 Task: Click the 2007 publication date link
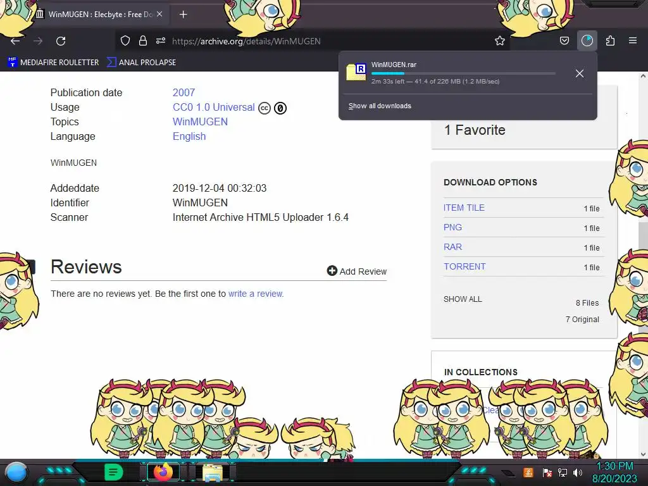click(x=184, y=92)
